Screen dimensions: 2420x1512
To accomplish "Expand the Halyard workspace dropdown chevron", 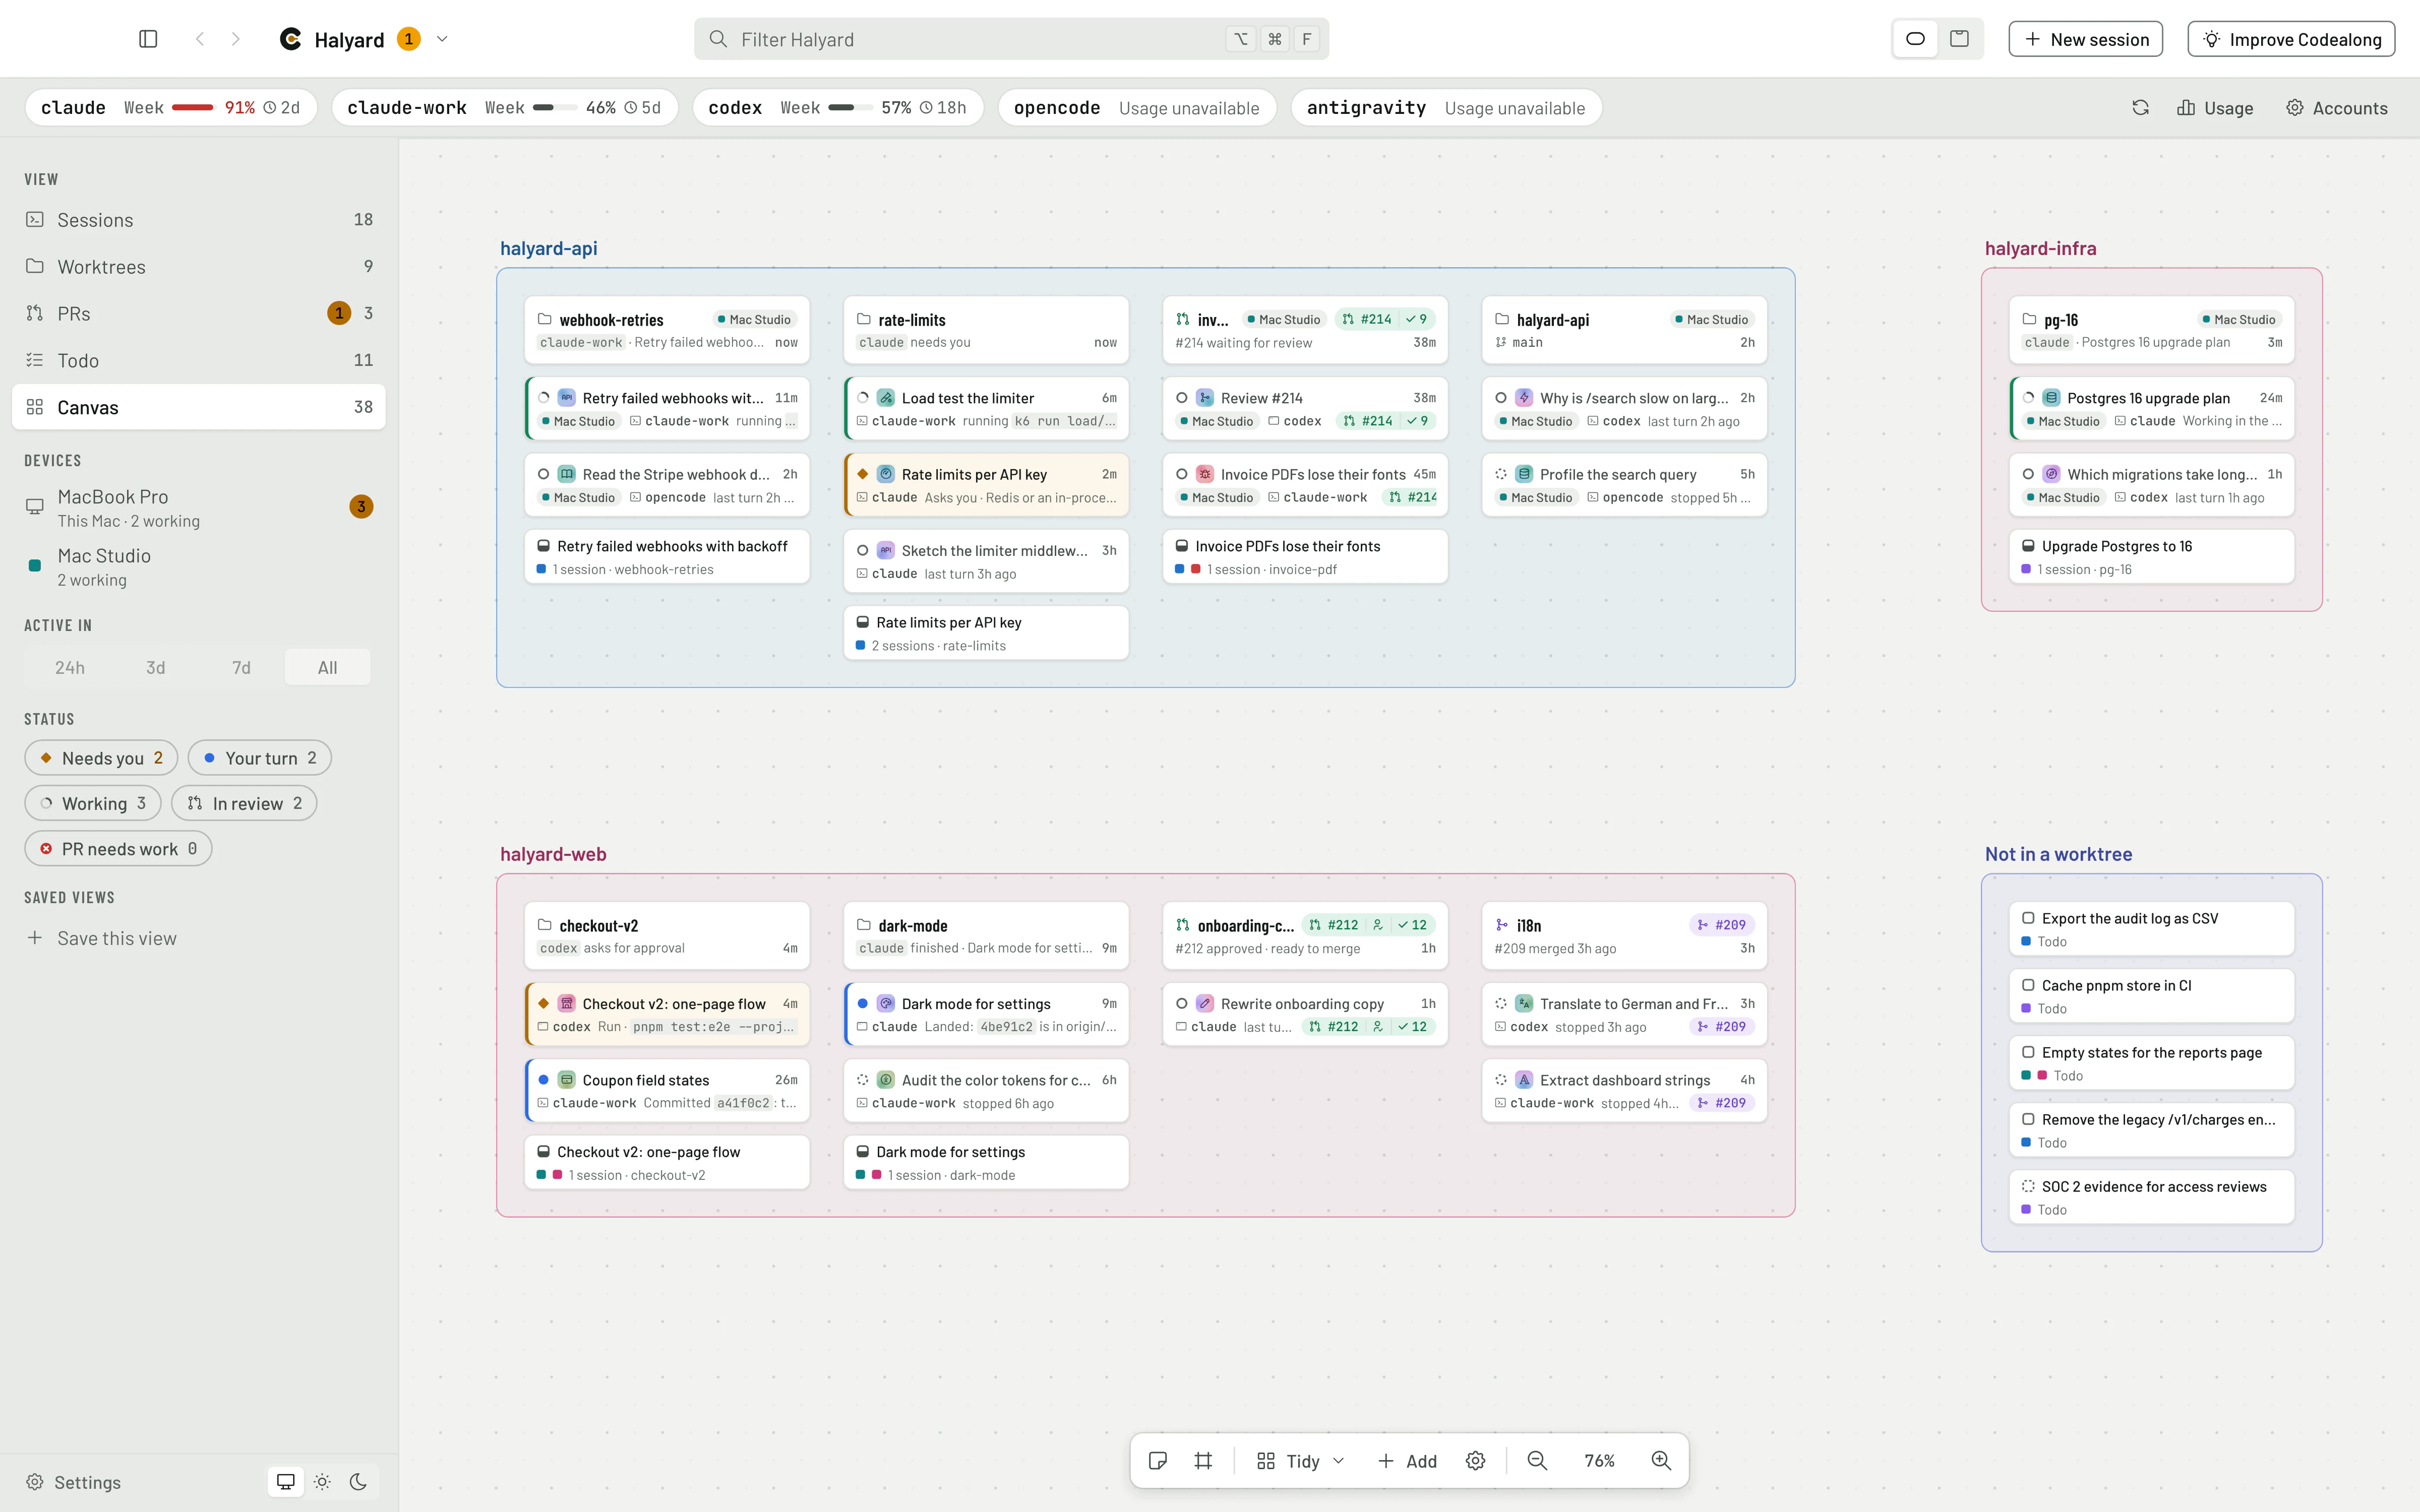I will click(x=442, y=39).
